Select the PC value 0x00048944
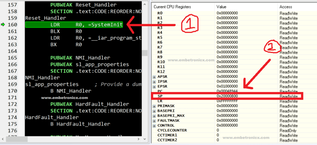The width and height of the screenshot is (317, 145). pos(227,91)
